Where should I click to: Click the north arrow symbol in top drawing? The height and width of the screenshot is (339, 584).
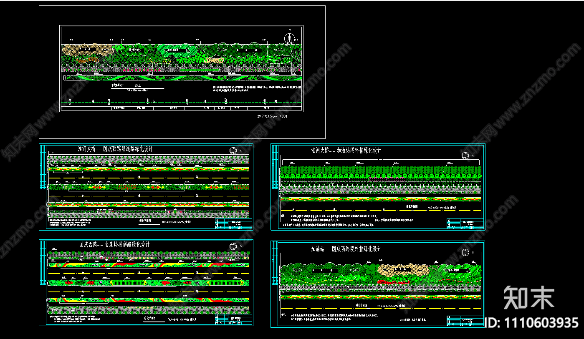[x=289, y=38]
